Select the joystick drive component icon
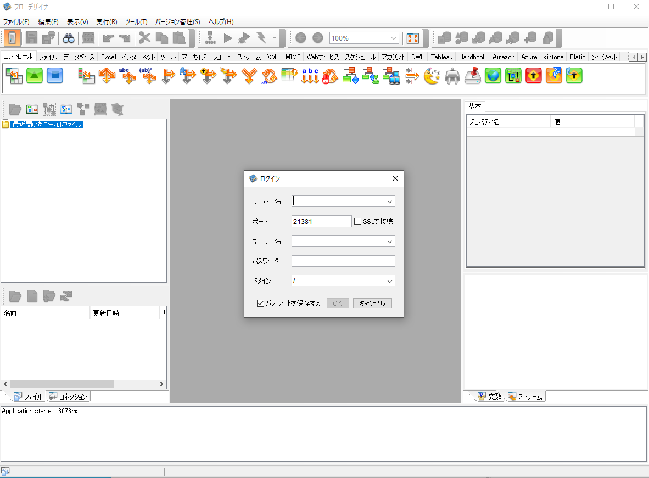Image resolution: width=649 pixels, height=478 pixels. pyautogui.click(x=473, y=76)
